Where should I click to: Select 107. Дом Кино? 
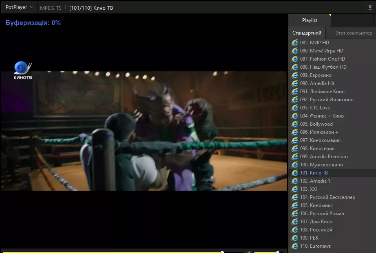tap(332, 221)
